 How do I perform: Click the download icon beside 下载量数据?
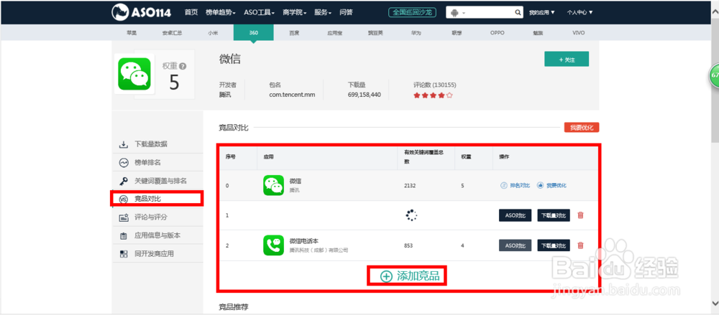coord(124,144)
